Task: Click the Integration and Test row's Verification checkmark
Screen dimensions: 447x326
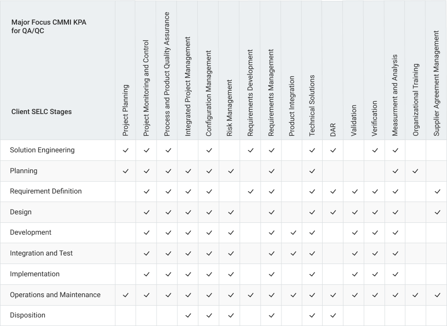Action: point(375,254)
